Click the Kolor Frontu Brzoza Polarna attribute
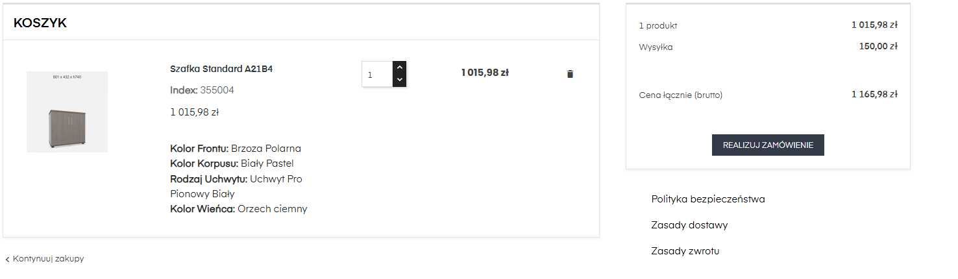 (x=236, y=149)
